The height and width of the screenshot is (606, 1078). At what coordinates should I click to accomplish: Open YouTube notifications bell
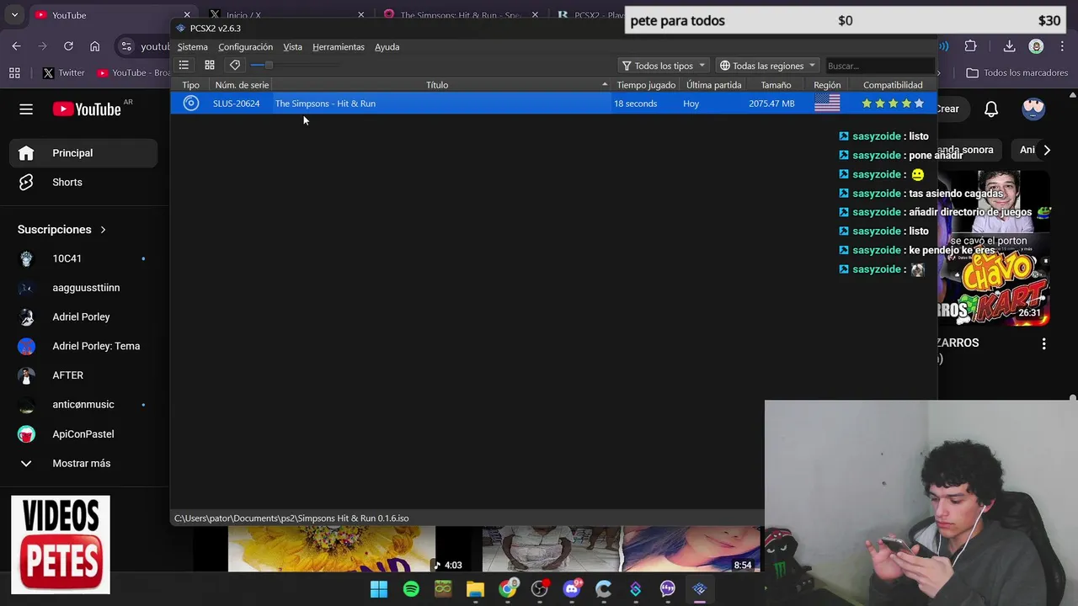click(x=991, y=109)
